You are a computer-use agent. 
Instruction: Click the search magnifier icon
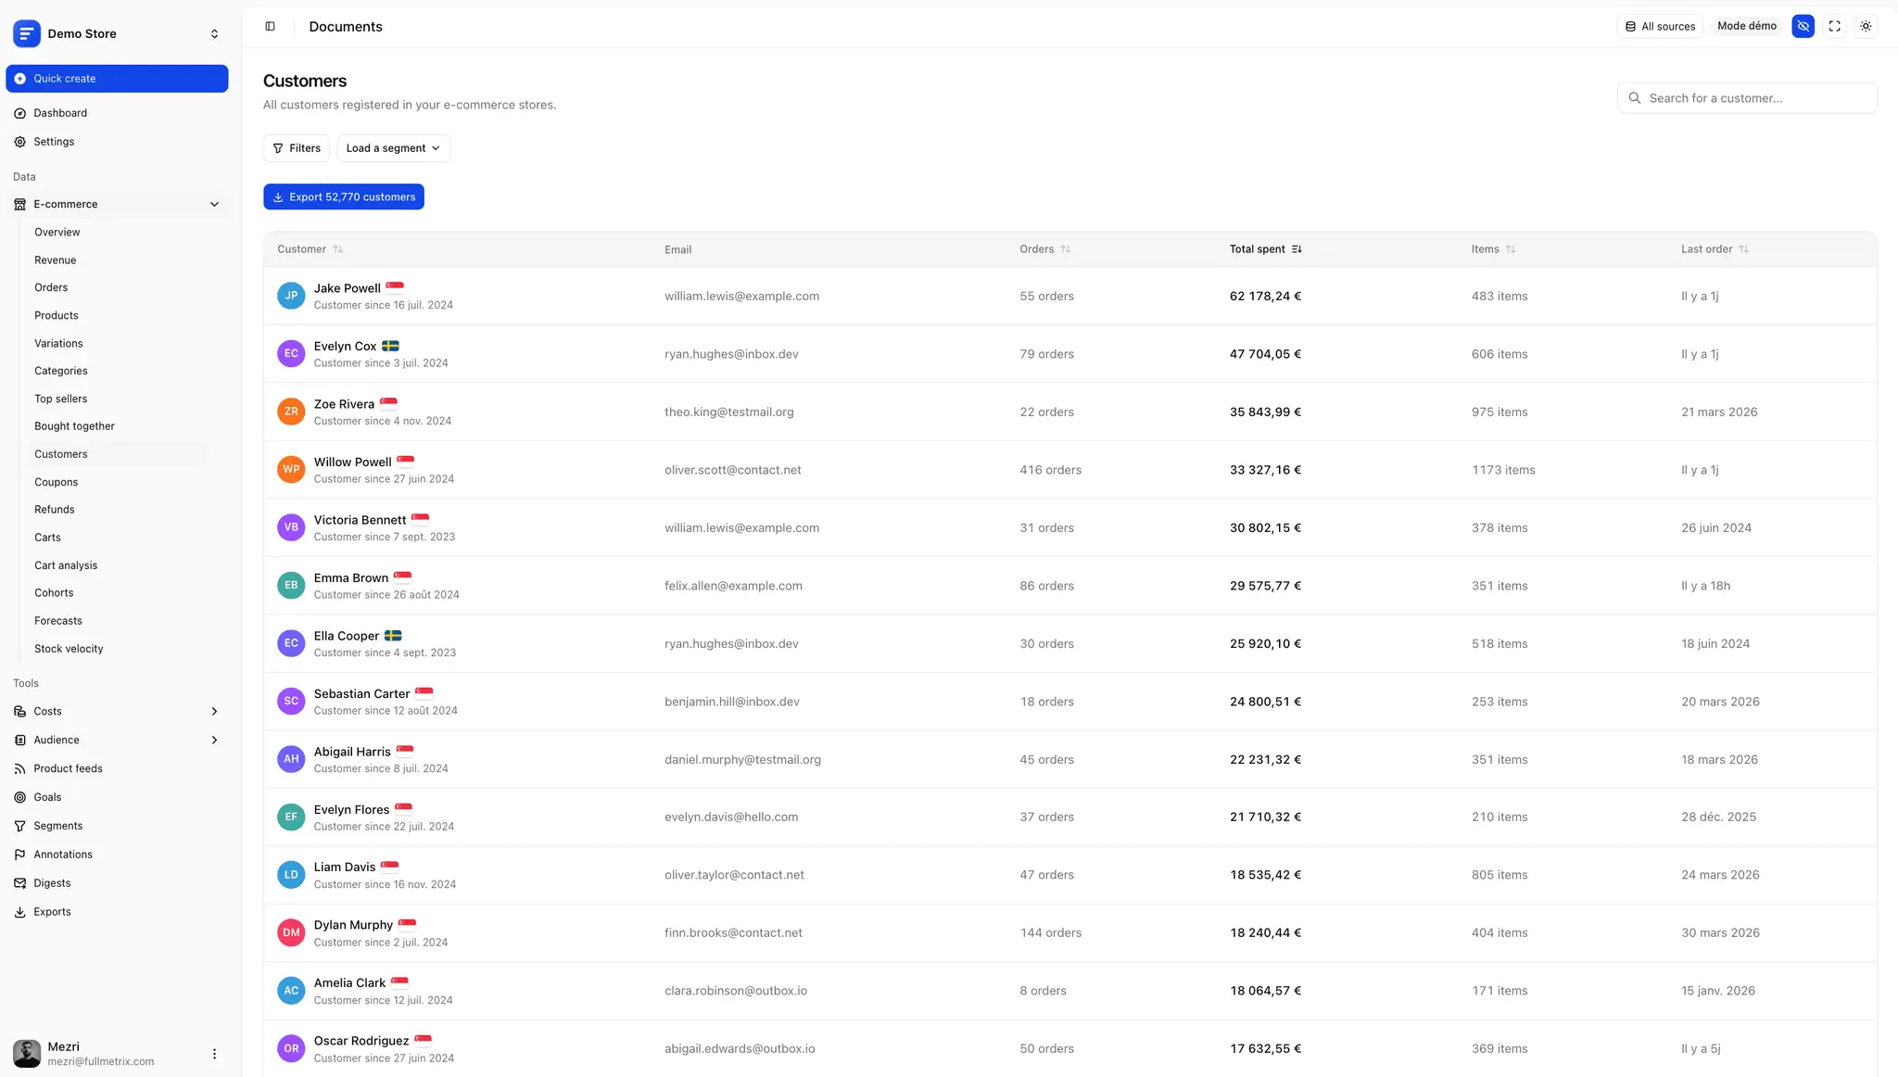[x=1635, y=98]
